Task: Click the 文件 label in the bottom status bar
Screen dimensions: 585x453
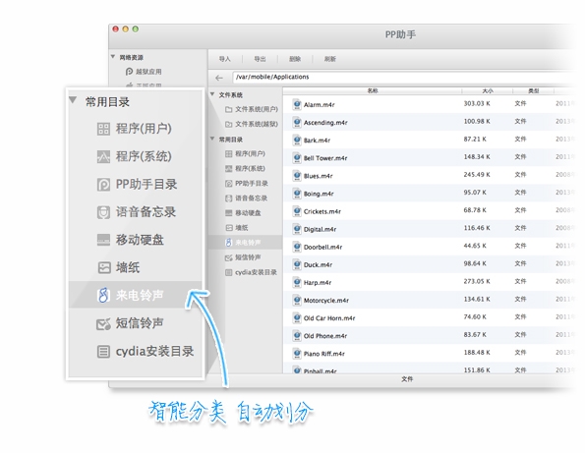Action: pos(407,379)
